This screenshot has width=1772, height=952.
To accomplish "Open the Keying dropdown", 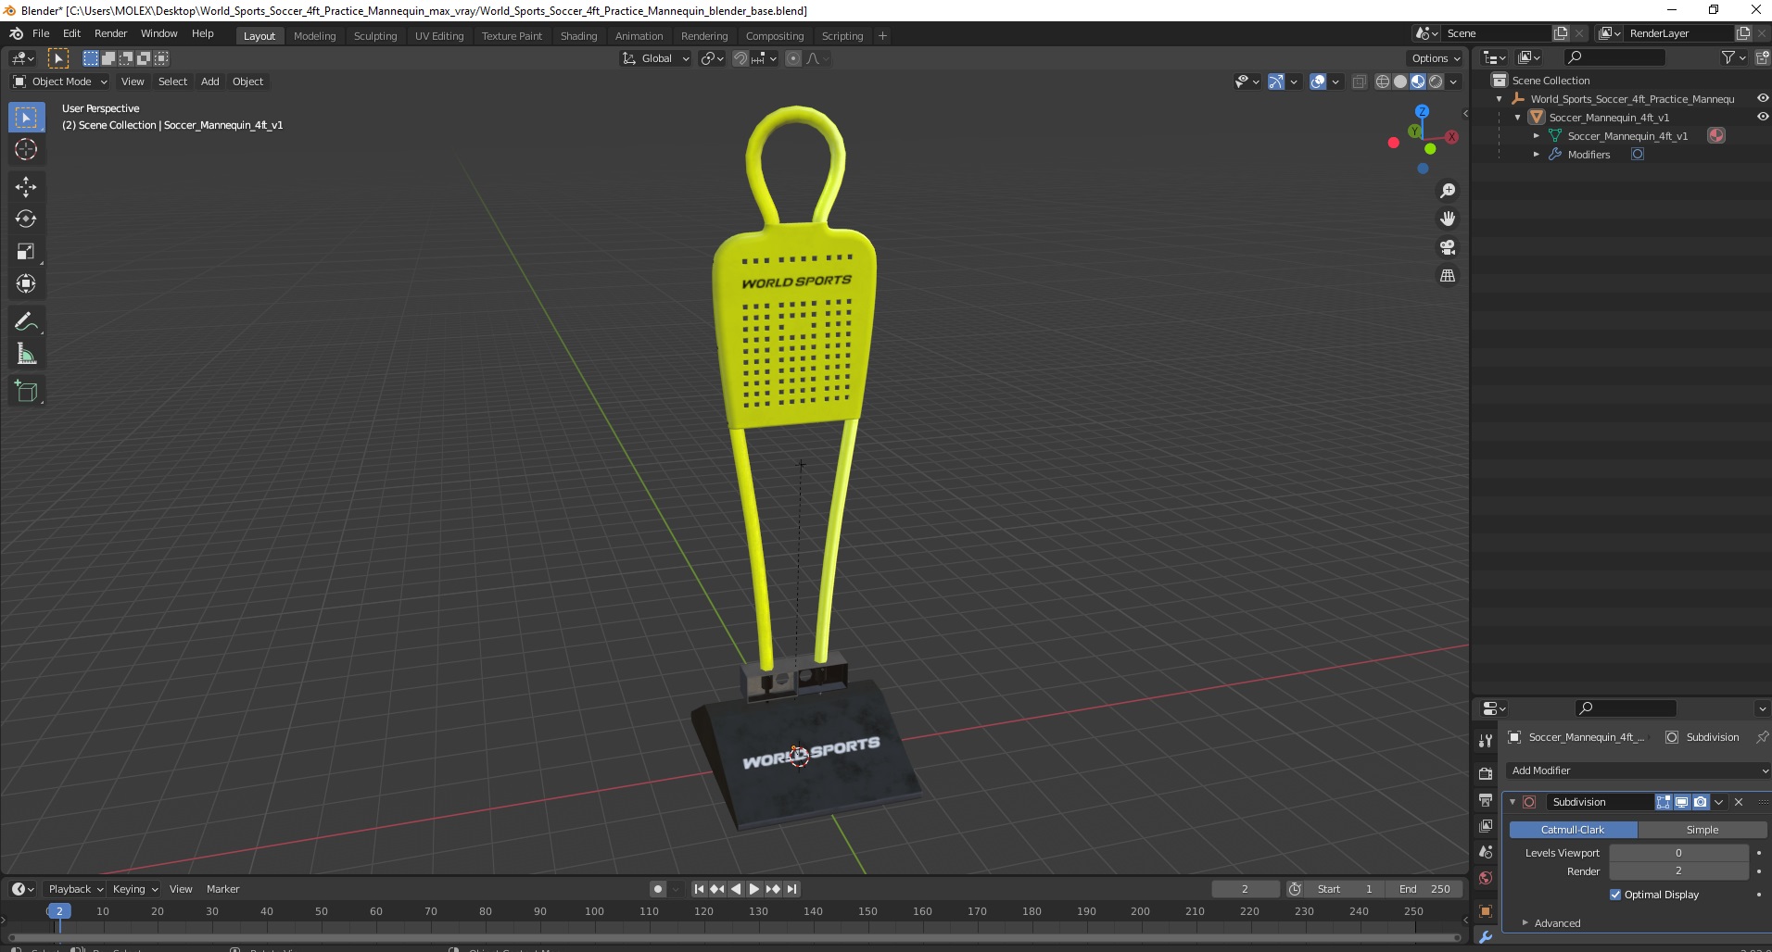I will [134, 889].
